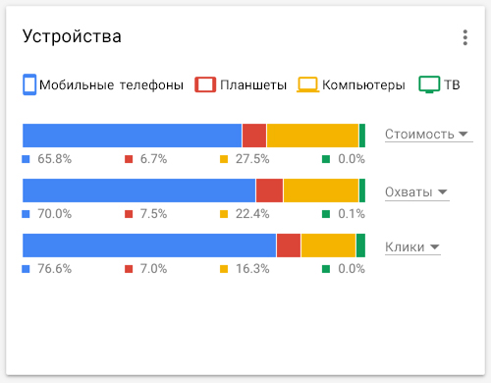Click the red tablet legend icon
The height and width of the screenshot is (383, 491).
point(205,84)
